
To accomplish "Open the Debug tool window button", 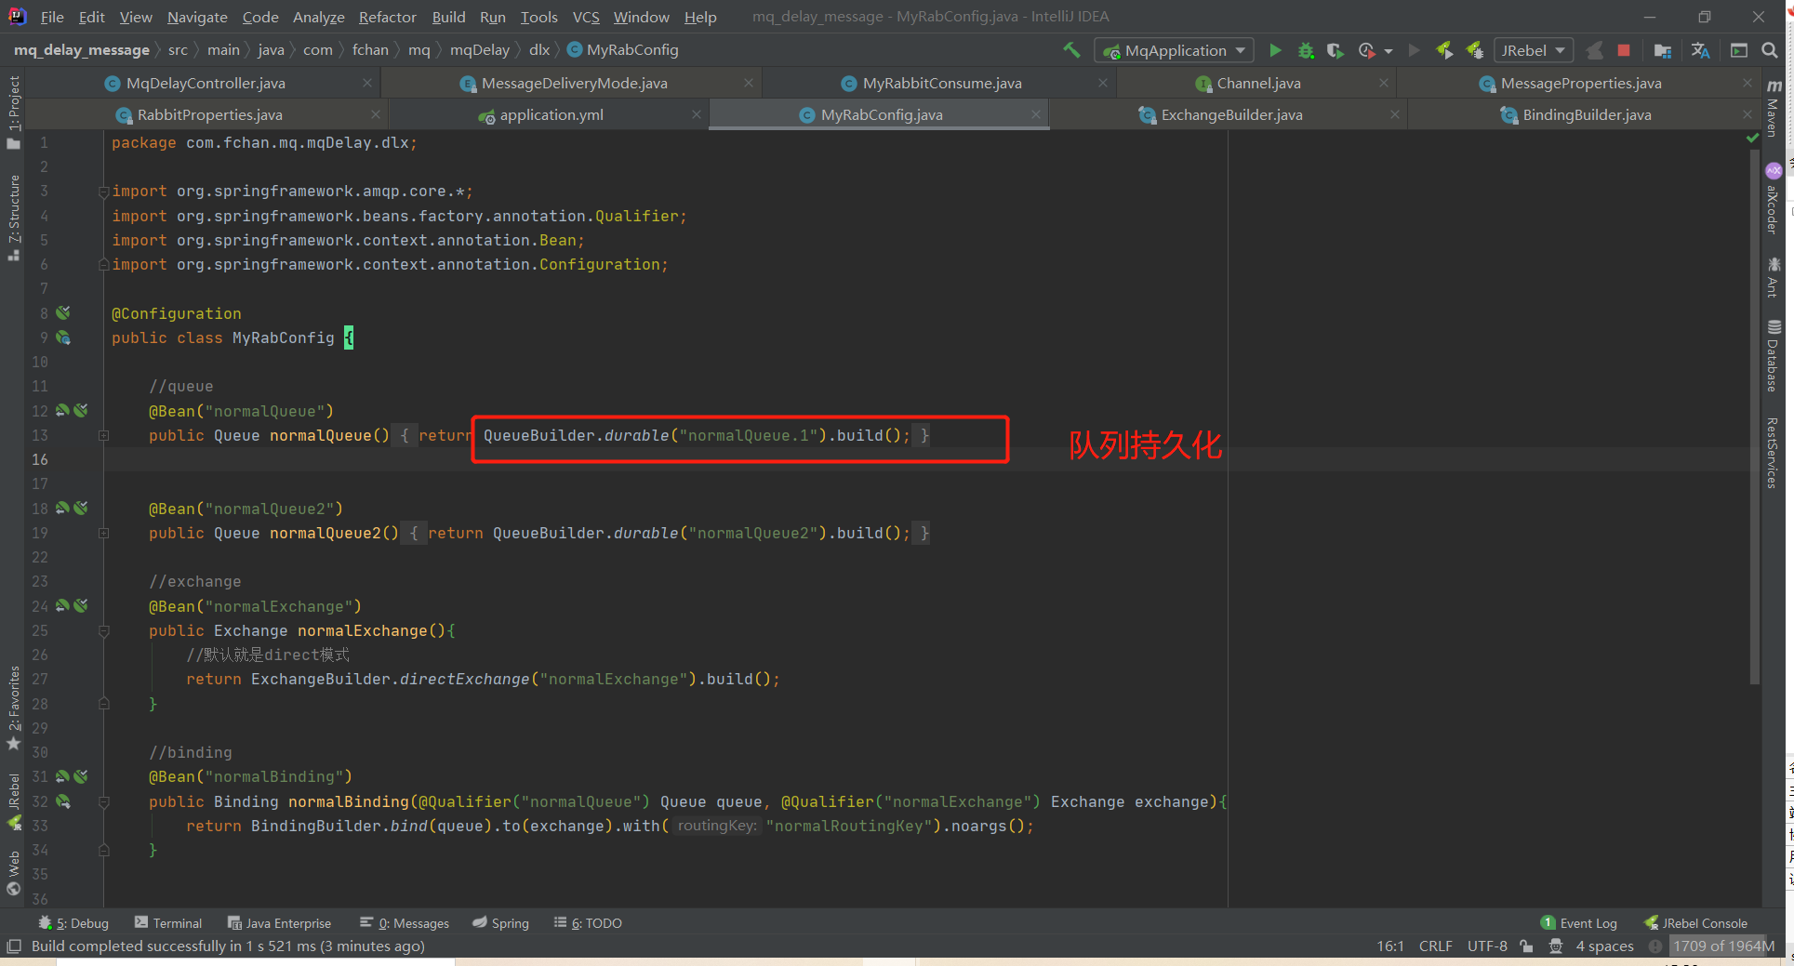I will click(73, 922).
